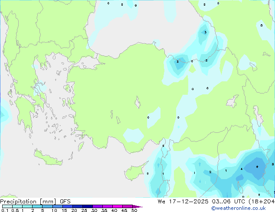Click the legend value "10"
This screenshot has height=212, width=275.
point(54,210)
